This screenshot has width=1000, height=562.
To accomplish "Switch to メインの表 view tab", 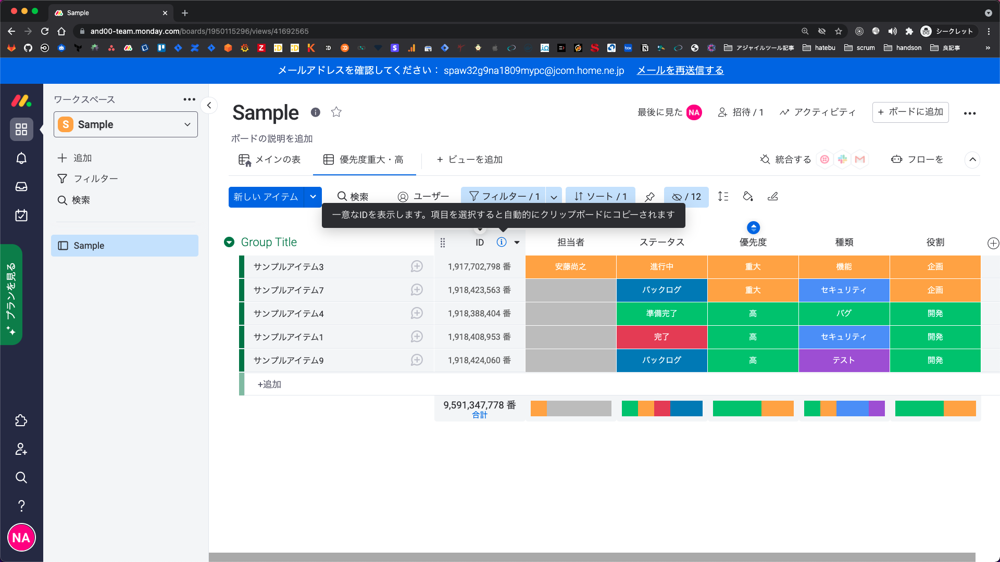I will [x=270, y=160].
